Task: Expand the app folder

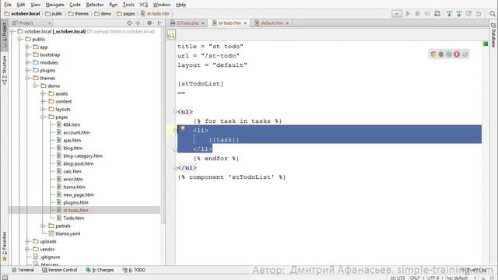Action: [27, 47]
